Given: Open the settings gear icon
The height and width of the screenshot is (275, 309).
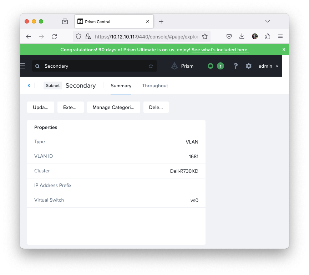Looking at the screenshot, I should (x=249, y=66).
